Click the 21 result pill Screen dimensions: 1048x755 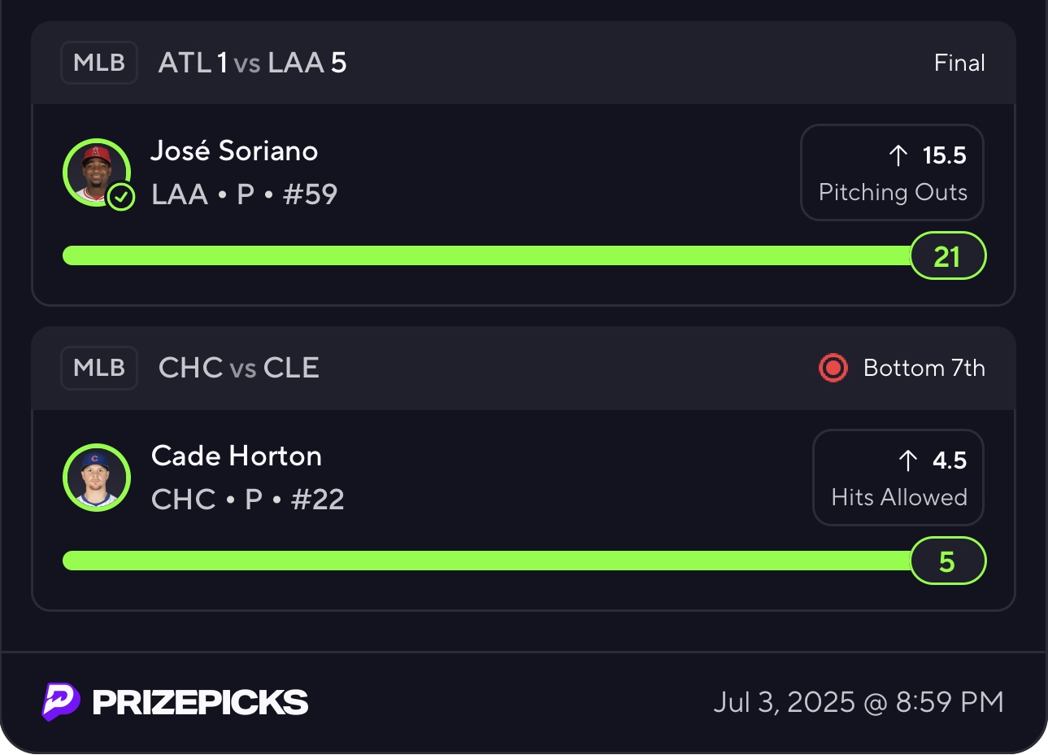point(947,256)
